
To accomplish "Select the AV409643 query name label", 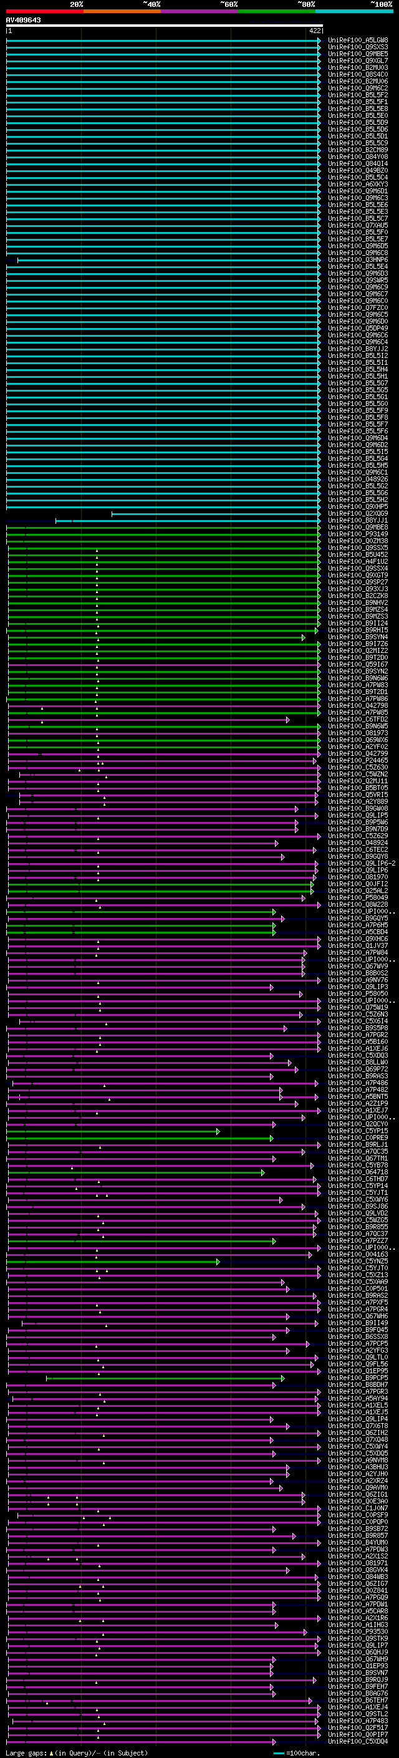I will click(23, 20).
